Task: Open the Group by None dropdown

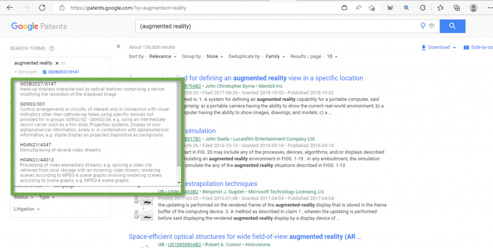Action: point(215,56)
